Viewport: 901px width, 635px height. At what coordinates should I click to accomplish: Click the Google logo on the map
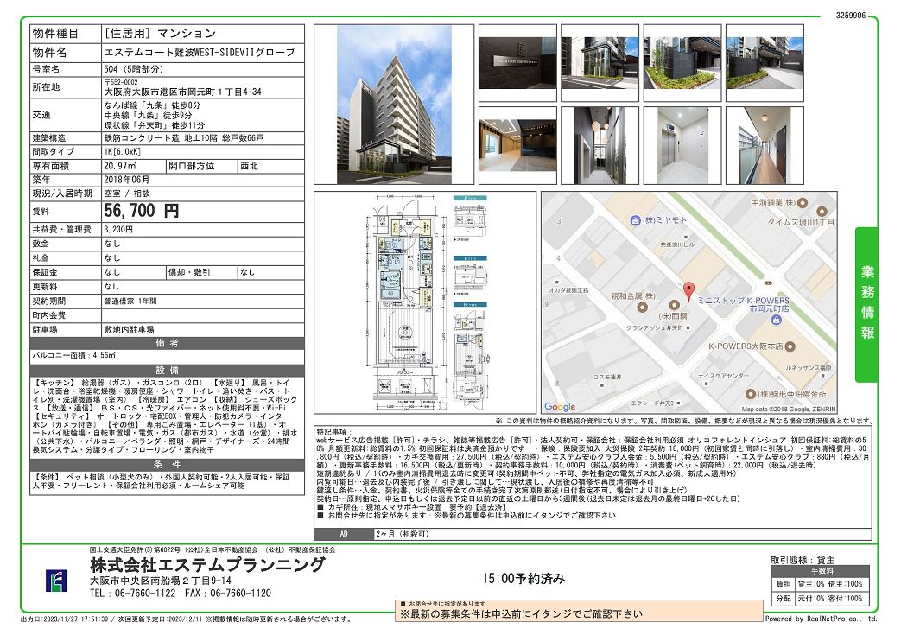coord(560,406)
